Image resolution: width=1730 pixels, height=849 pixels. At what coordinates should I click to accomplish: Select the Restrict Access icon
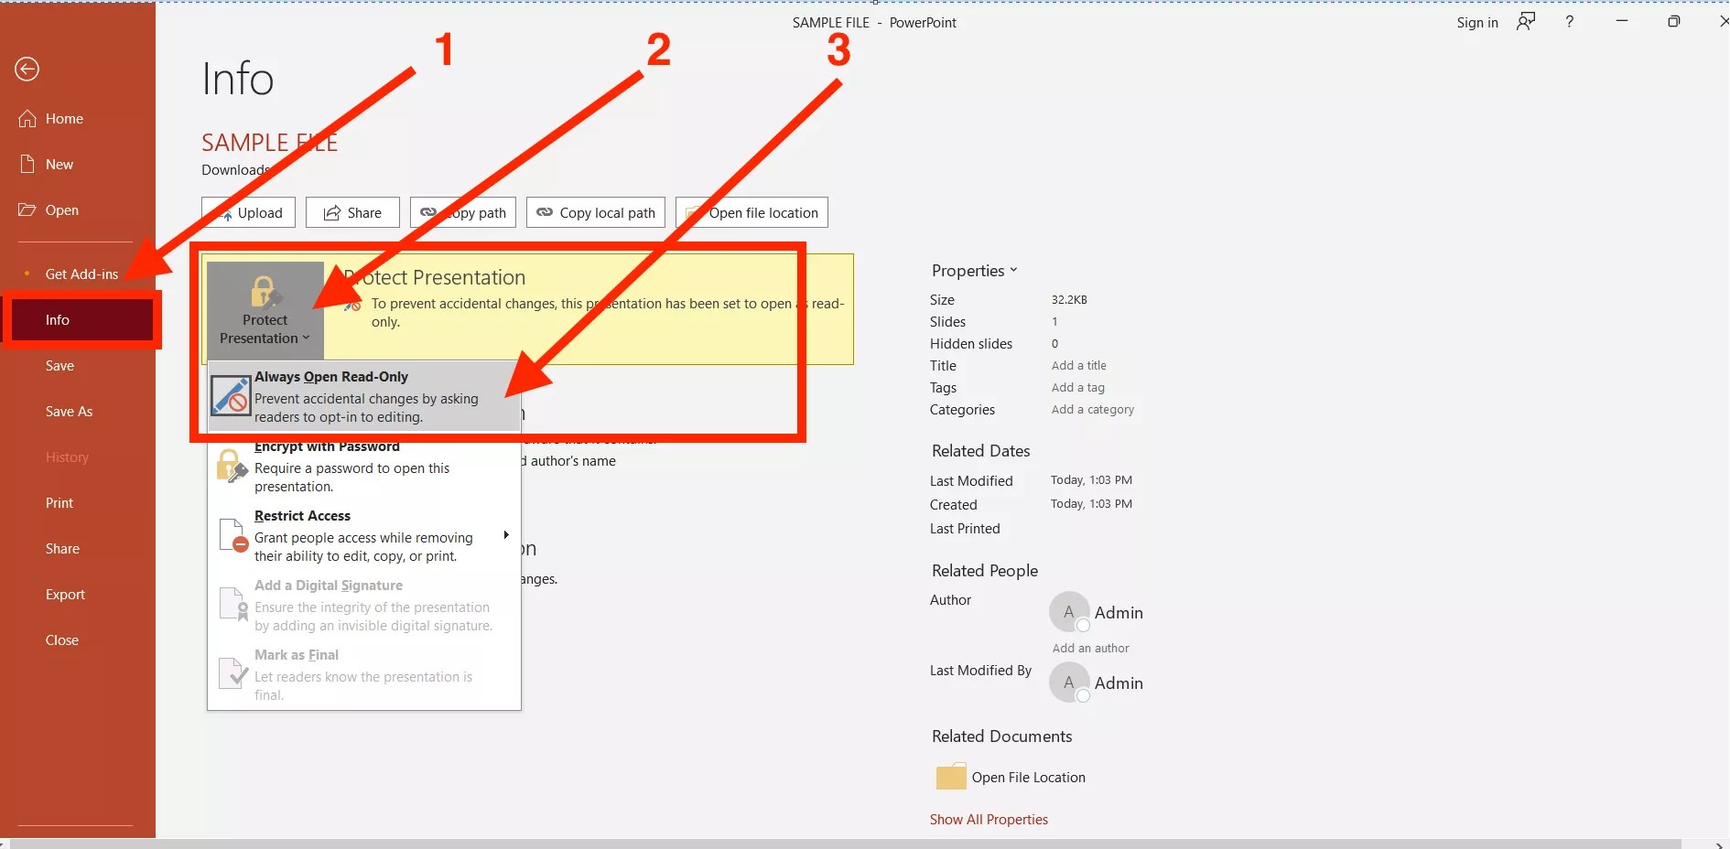point(232,535)
